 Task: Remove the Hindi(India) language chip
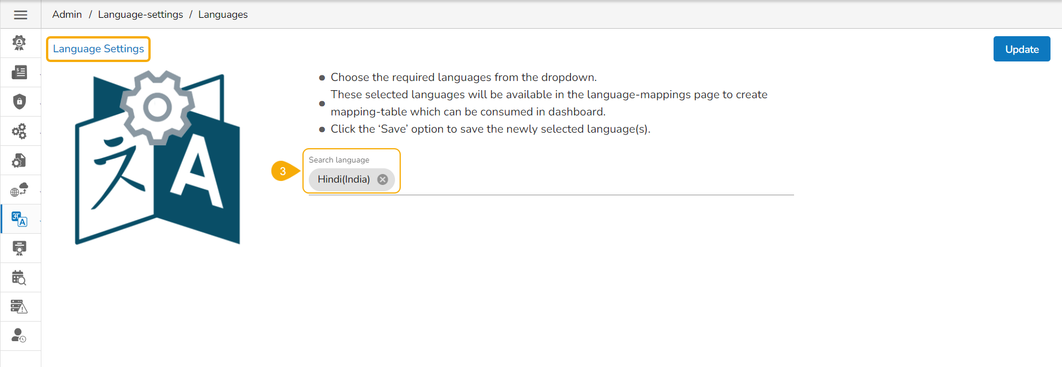click(x=382, y=179)
